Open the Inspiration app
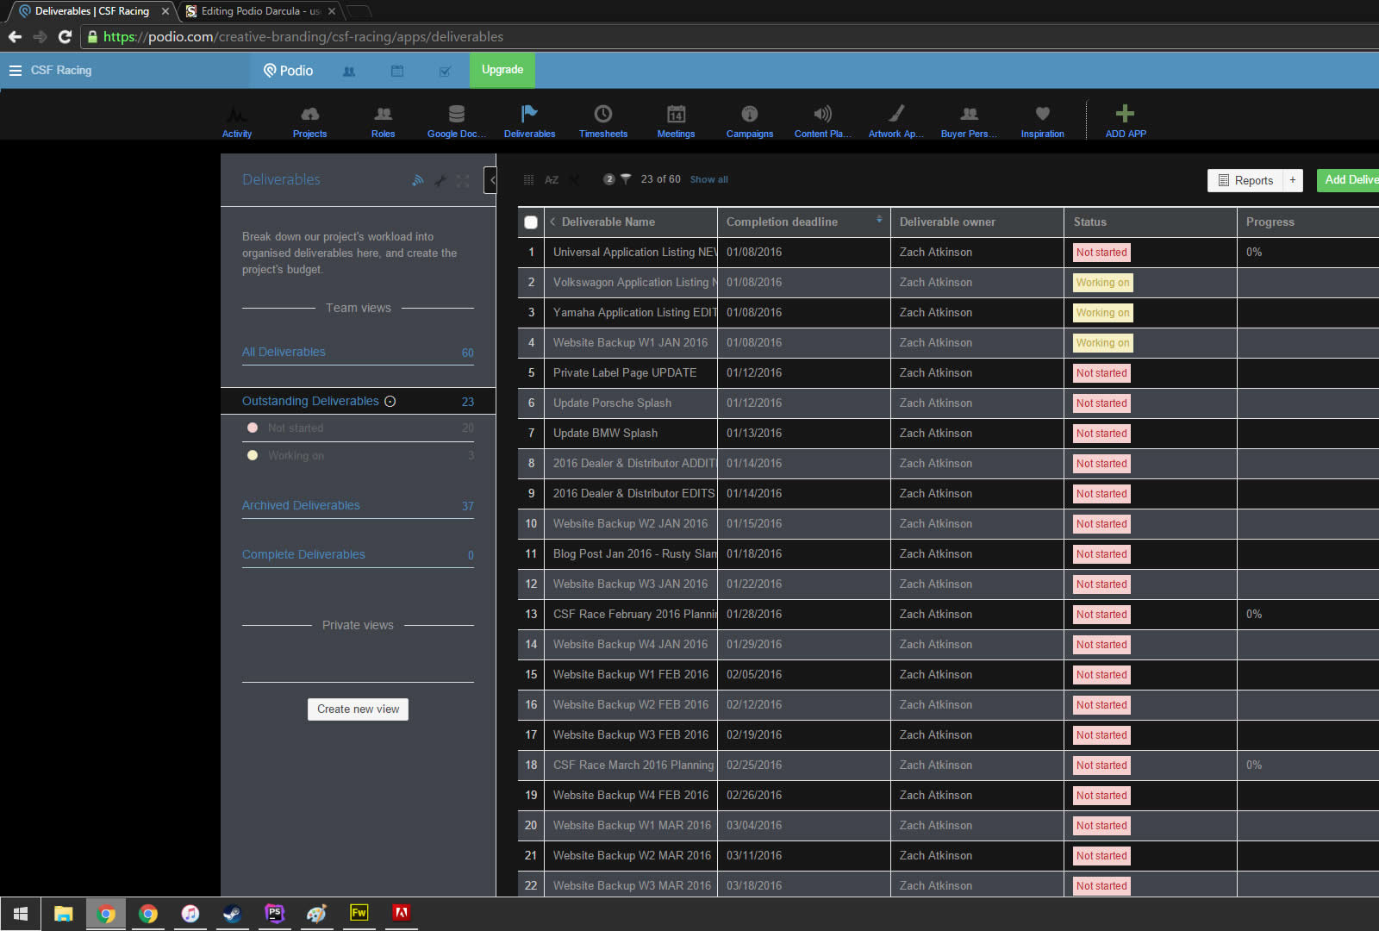The width and height of the screenshot is (1379, 931). click(1043, 121)
